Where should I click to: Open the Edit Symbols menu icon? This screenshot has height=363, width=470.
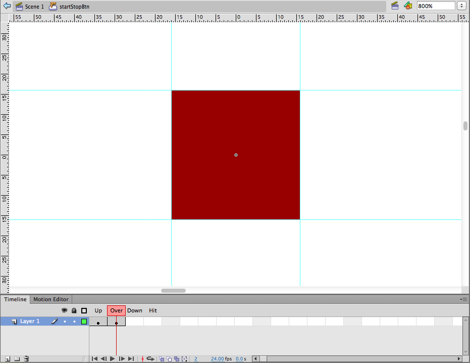pos(408,6)
